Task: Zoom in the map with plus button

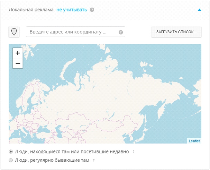Action: pos(18,53)
